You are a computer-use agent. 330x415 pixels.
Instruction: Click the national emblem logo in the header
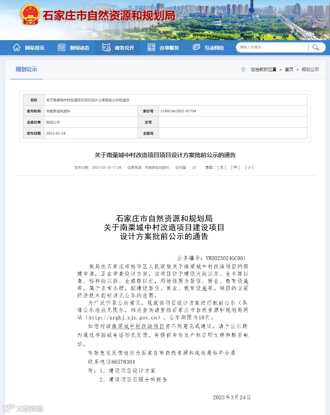point(30,15)
